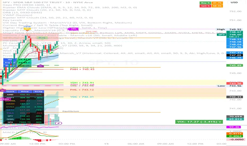Select the USD currency label

(234, 2)
